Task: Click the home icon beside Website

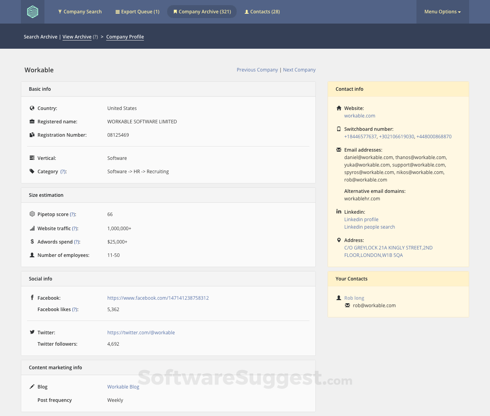Action: pos(339,108)
